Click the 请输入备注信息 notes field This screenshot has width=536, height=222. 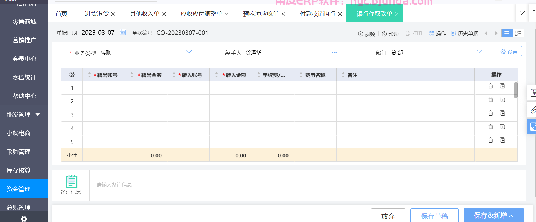[x=291, y=185]
